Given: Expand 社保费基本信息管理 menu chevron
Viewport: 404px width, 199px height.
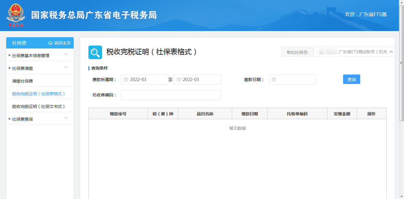Looking at the screenshot, I should click(66, 54).
